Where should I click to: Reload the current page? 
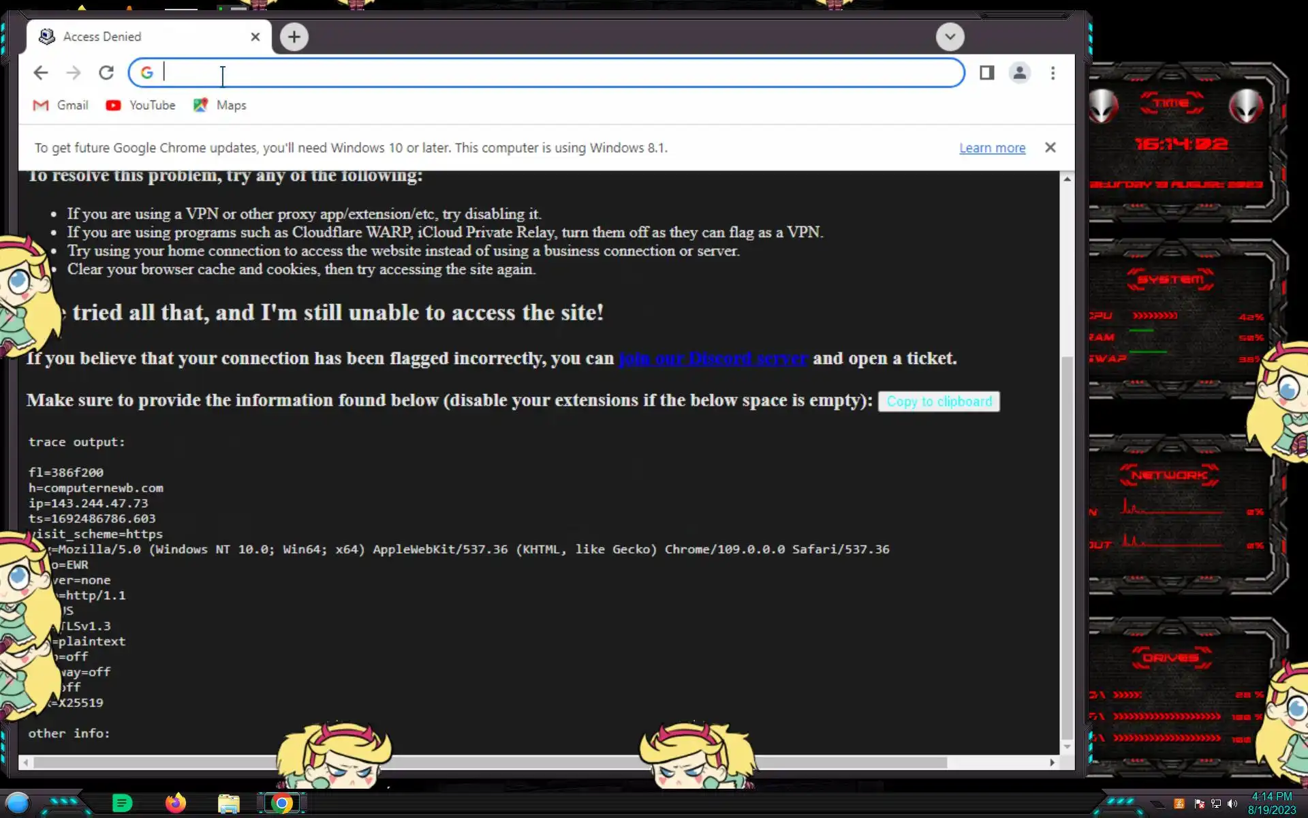pyautogui.click(x=106, y=73)
